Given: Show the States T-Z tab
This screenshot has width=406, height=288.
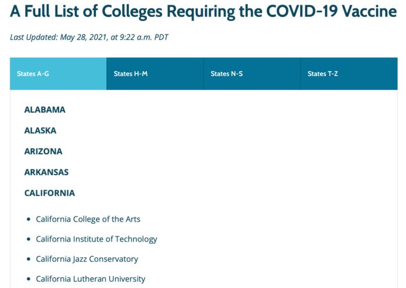Looking at the screenshot, I should click(x=349, y=74).
